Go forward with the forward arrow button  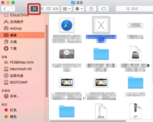pyautogui.click(x=12, y=9)
